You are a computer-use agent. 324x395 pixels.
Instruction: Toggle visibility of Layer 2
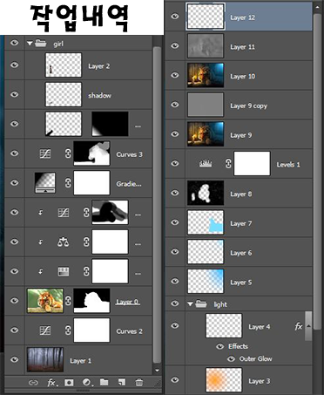click(14, 65)
